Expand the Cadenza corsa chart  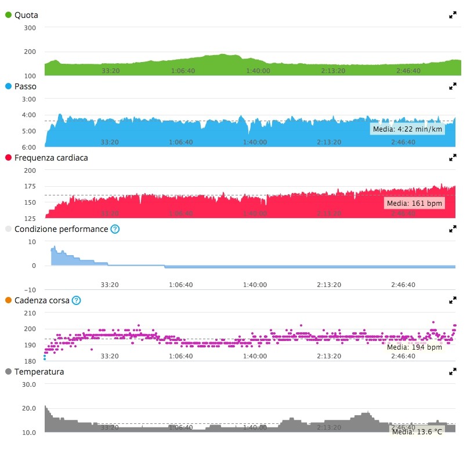coord(453,300)
